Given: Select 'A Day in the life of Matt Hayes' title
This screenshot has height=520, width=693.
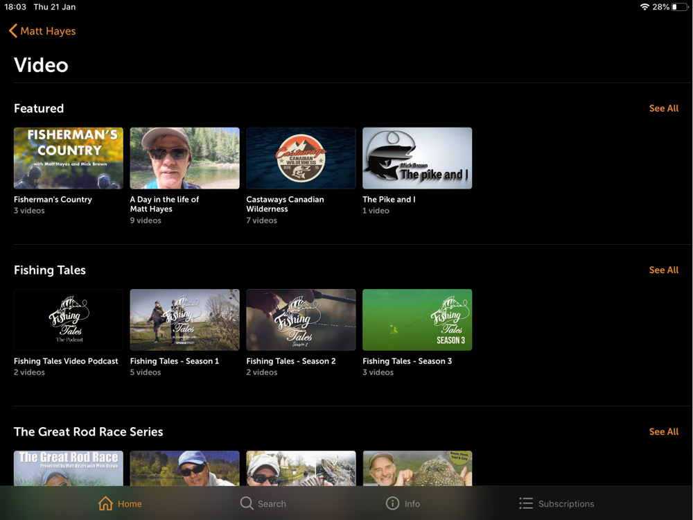Looking at the screenshot, I should [x=164, y=205].
